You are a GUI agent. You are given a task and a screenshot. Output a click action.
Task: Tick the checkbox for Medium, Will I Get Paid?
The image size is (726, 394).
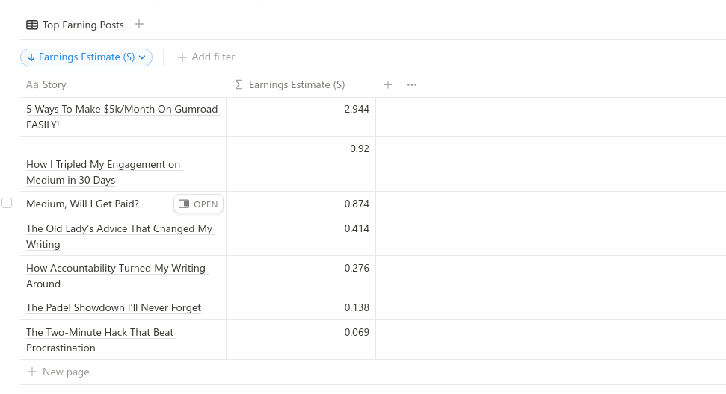(7, 203)
